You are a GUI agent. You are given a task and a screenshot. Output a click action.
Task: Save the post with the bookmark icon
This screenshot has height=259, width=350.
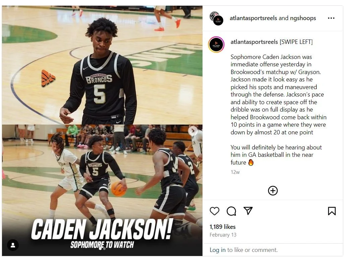pyautogui.click(x=332, y=211)
